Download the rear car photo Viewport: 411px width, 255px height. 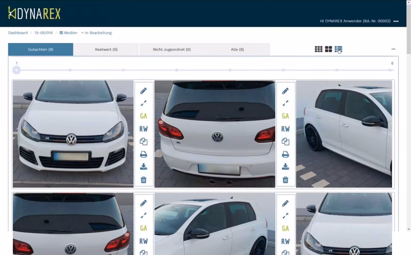pyautogui.click(x=285, y=167)
